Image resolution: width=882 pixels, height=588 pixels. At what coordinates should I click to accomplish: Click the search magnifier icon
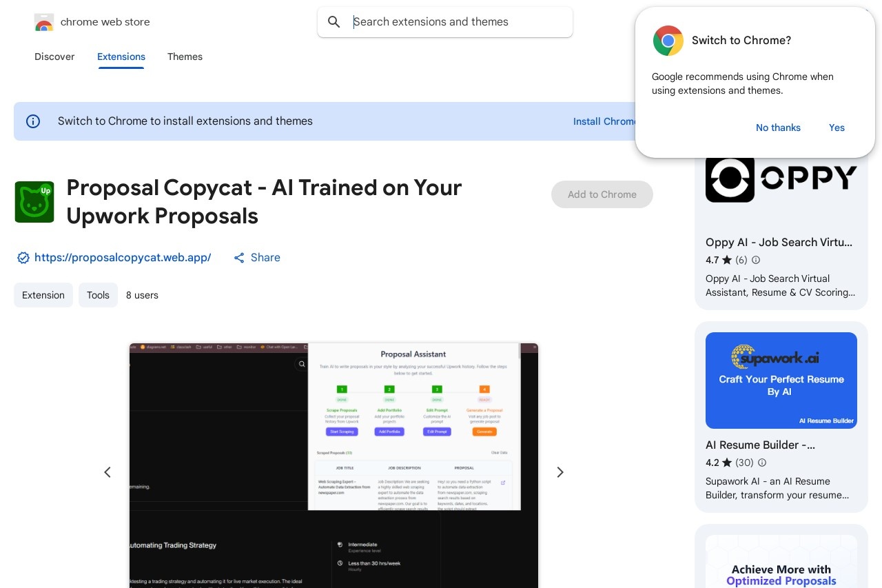(x=334, y=22)
